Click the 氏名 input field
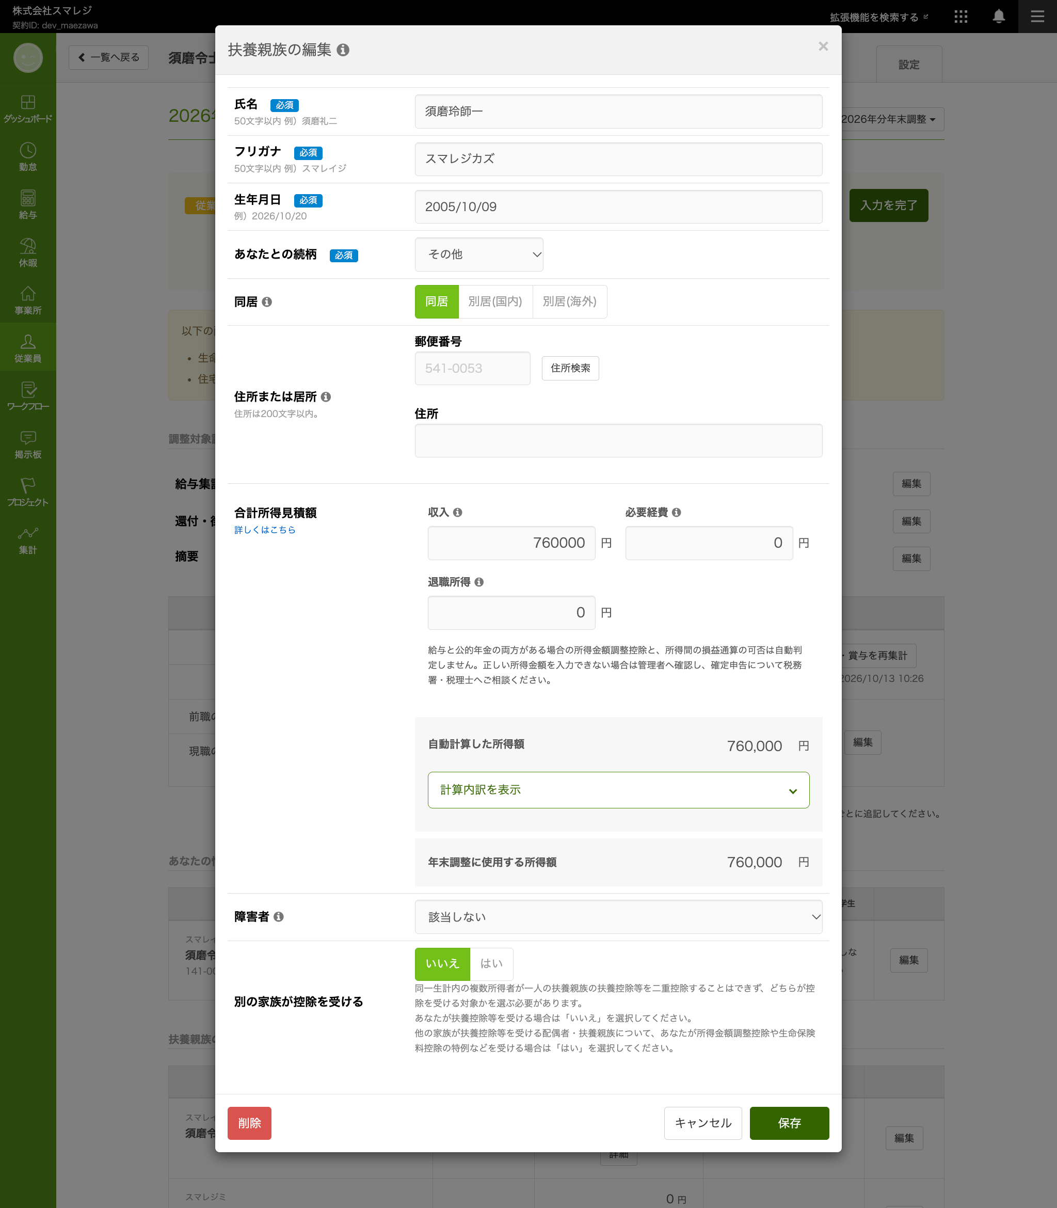 618,112
